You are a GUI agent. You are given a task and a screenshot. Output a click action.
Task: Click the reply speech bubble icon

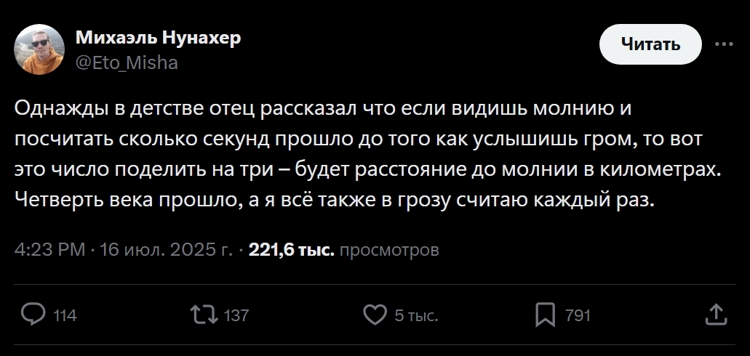33,315
